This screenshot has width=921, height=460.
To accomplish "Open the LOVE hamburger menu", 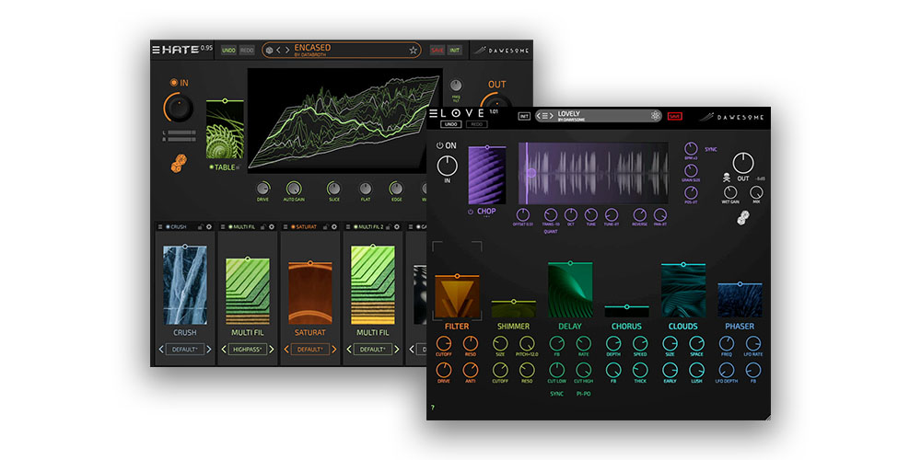I will coord(434,115).
